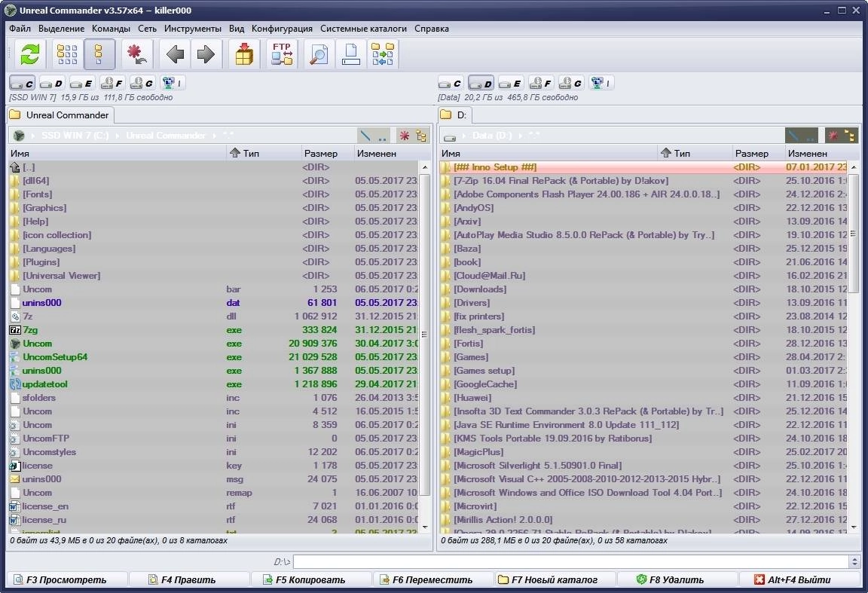
Task: Open the Команды menu
Action: click(112, 28)
